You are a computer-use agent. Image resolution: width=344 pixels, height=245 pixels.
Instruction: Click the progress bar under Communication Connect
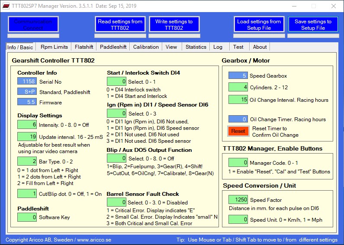(x=33, y=36)
